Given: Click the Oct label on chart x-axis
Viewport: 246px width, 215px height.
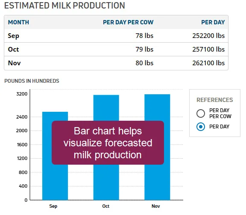Looking at the screenshot, I should pyautogui.click(x=106, y=206).
